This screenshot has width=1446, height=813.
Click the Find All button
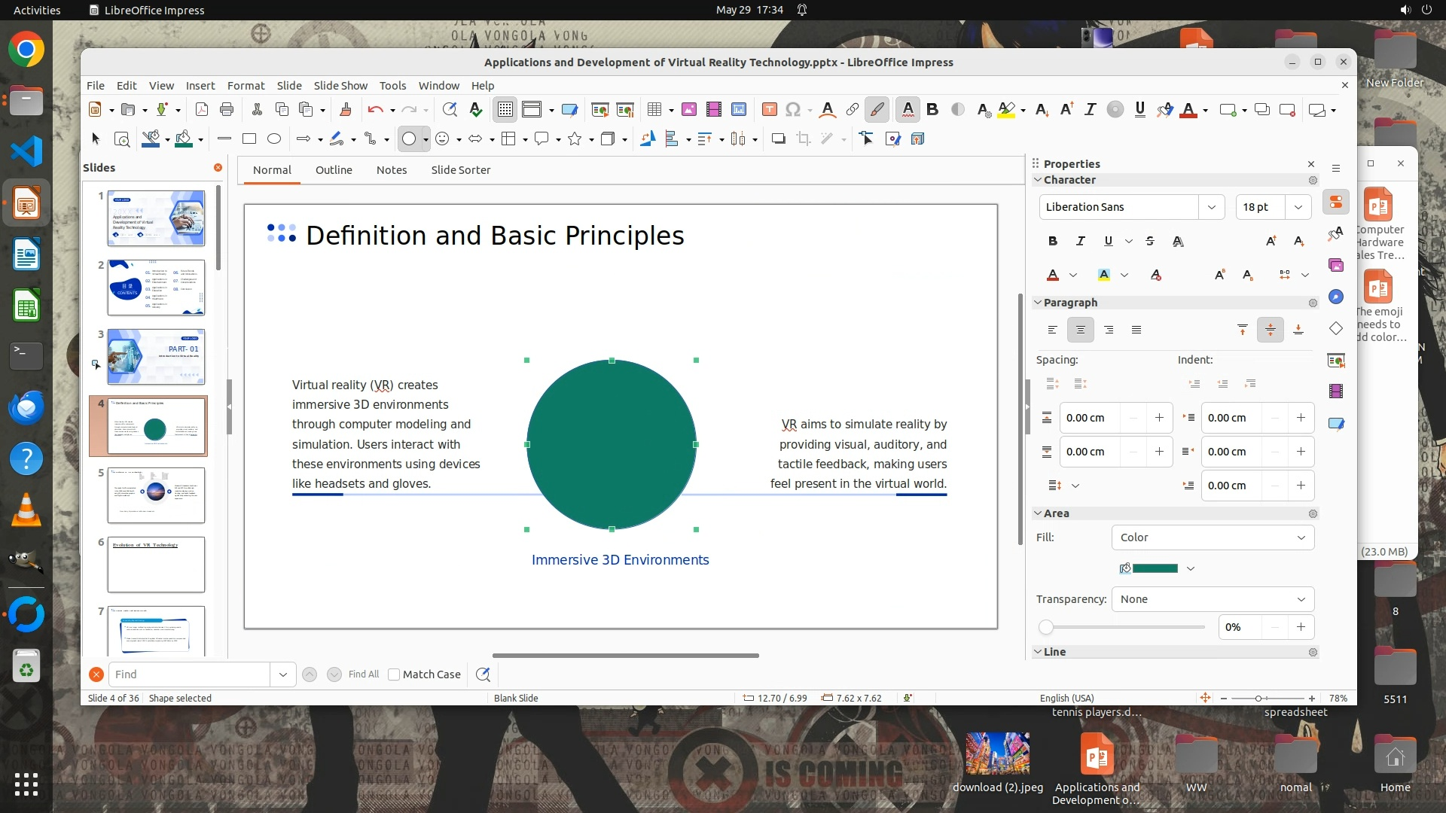[x=363, y=674]
